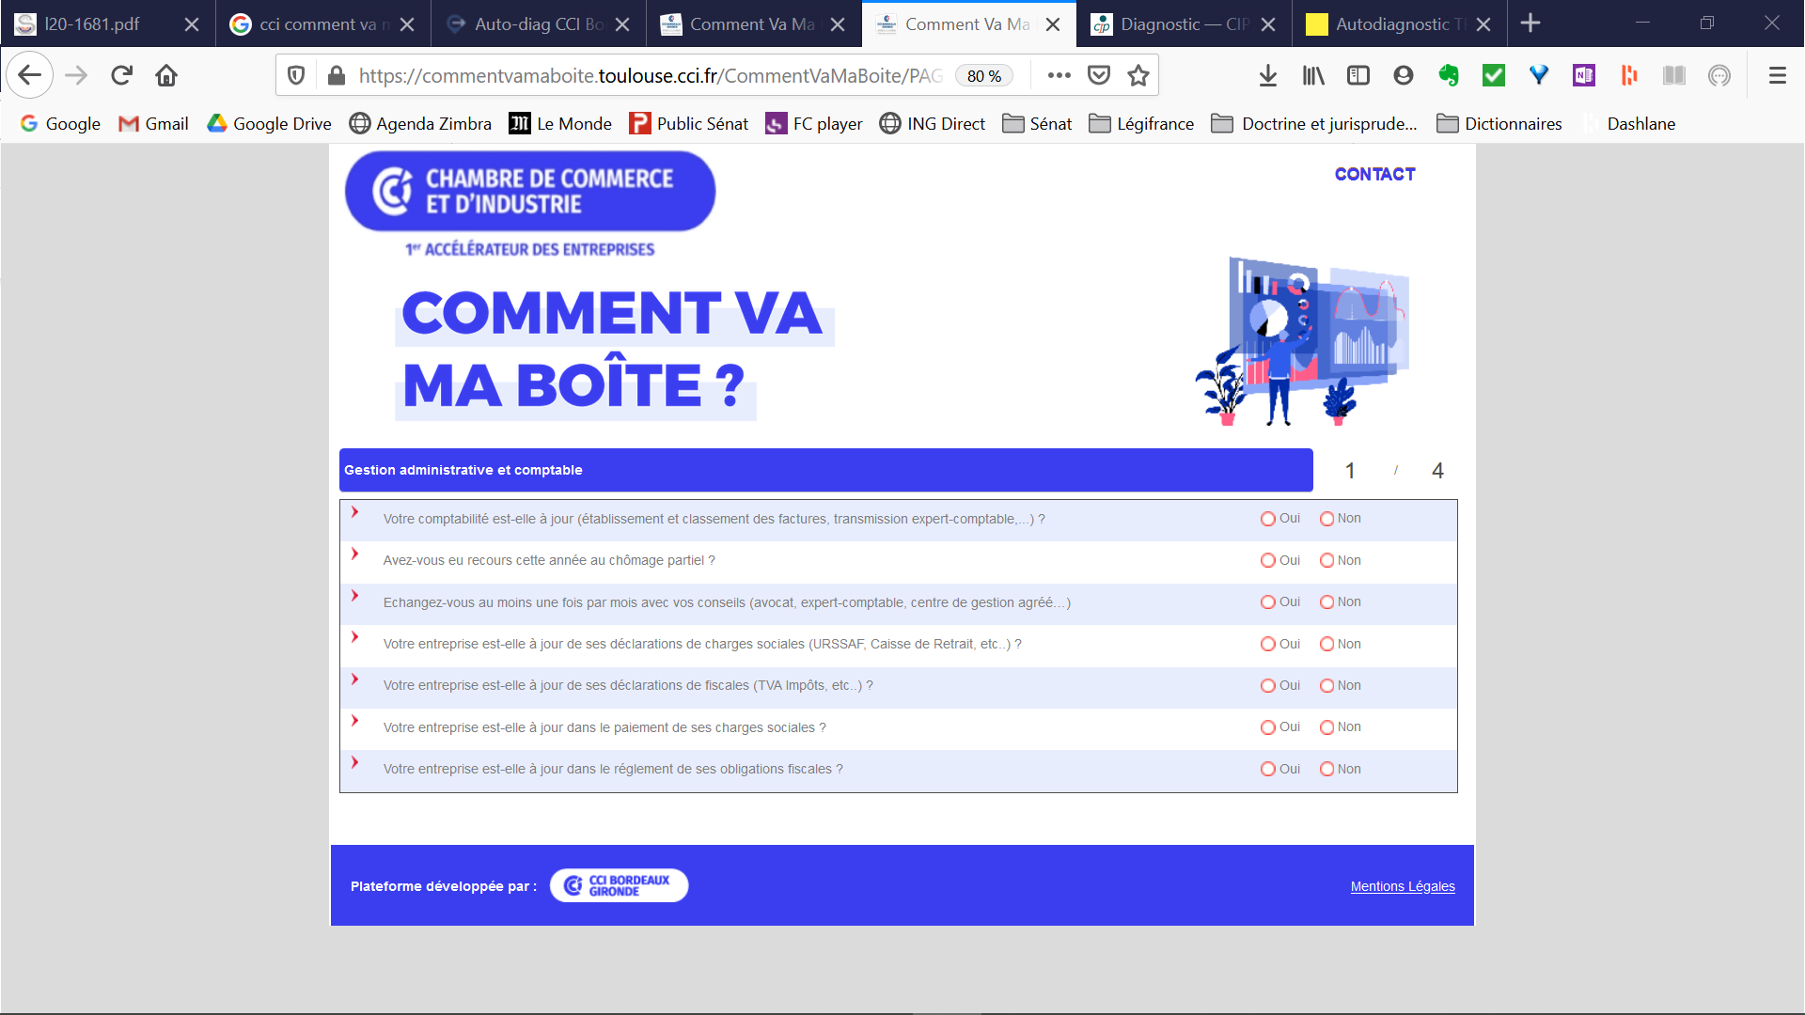Viewport: 1805px width, 1015px height.
Task: Reload the current page
Action: pos(121,75)
